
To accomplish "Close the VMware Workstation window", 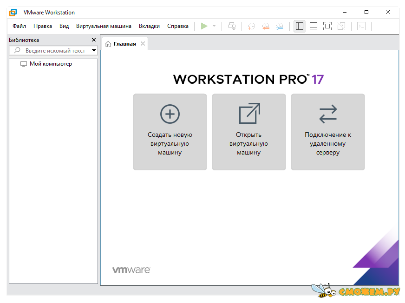I will coord(388,12).
